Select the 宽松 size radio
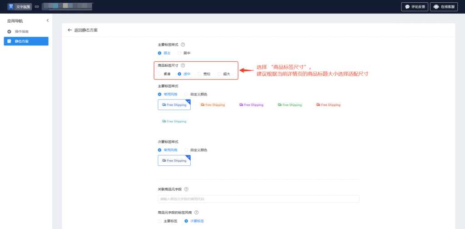This screenshot has width=465, height=229. (x=199, y=74)
